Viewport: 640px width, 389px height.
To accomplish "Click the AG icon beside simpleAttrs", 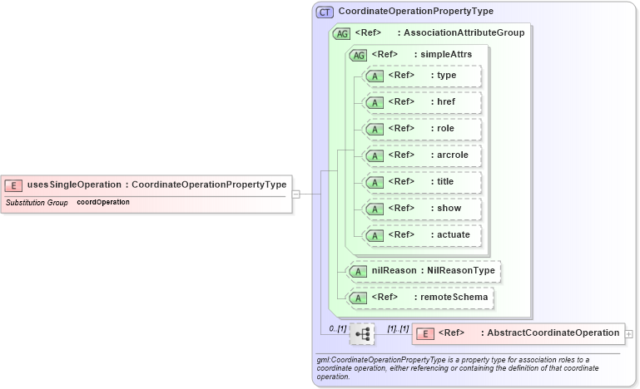I will point(359,56).
